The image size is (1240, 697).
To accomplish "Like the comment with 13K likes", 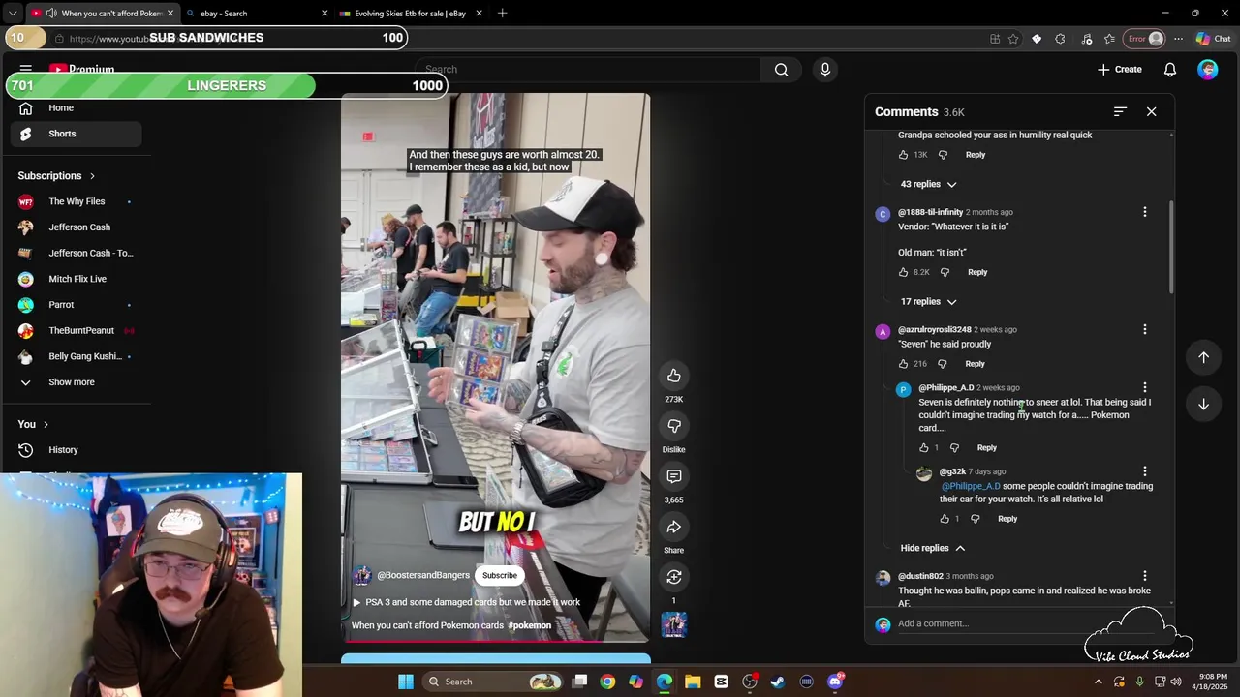I will [x=903, y=155].
